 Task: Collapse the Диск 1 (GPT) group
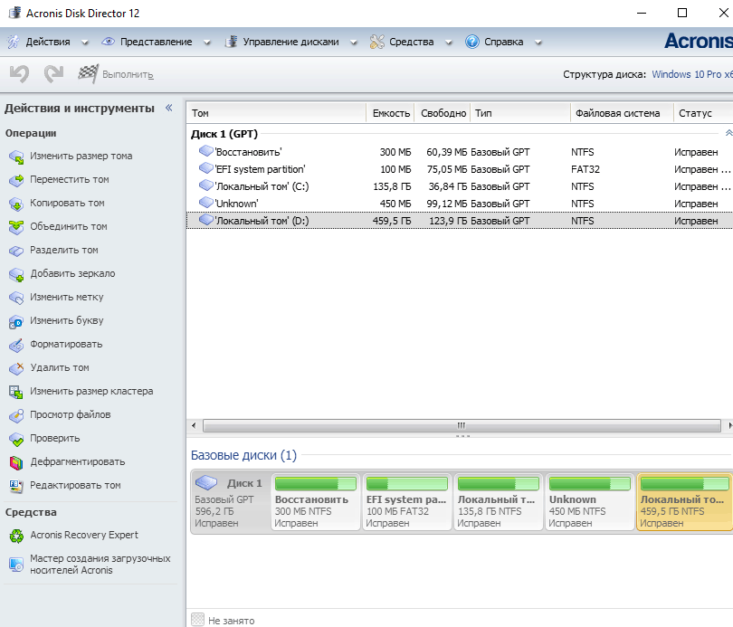[728, 133]
